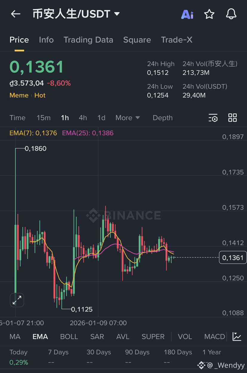This screenshot has height=373, width=247.
Task: Open the AI analysis icon
Action: (187, 14)
